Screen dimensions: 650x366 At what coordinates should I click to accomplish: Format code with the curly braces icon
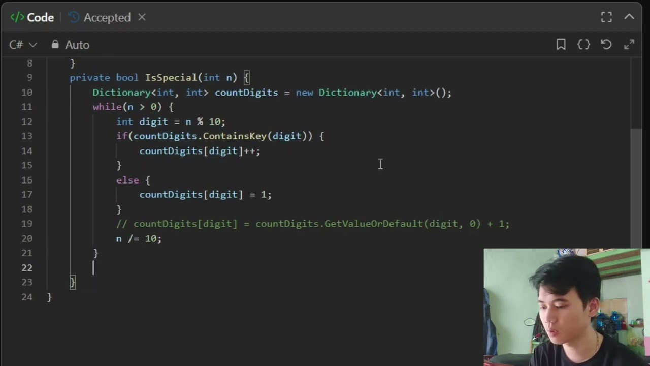click(x=584, y=45)
